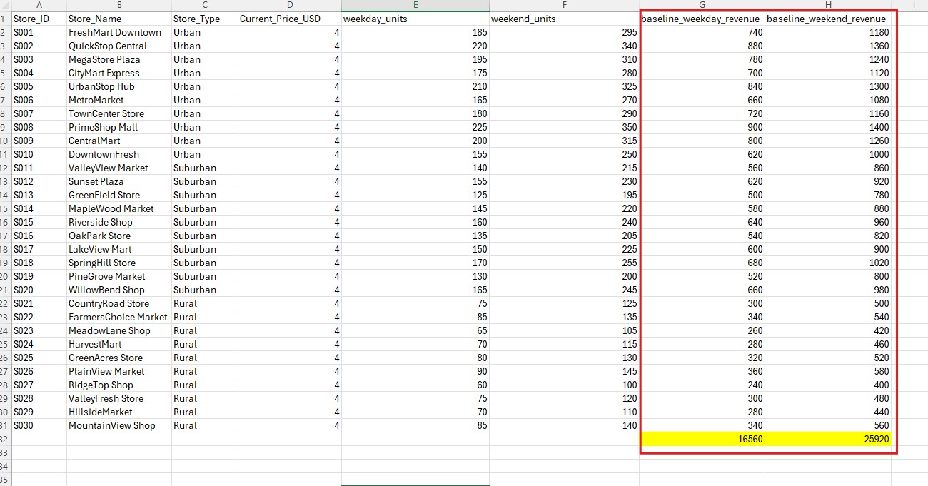The image size is (928, 486).
Task: Select the Store_ID header cell
Action: point(31,19)
